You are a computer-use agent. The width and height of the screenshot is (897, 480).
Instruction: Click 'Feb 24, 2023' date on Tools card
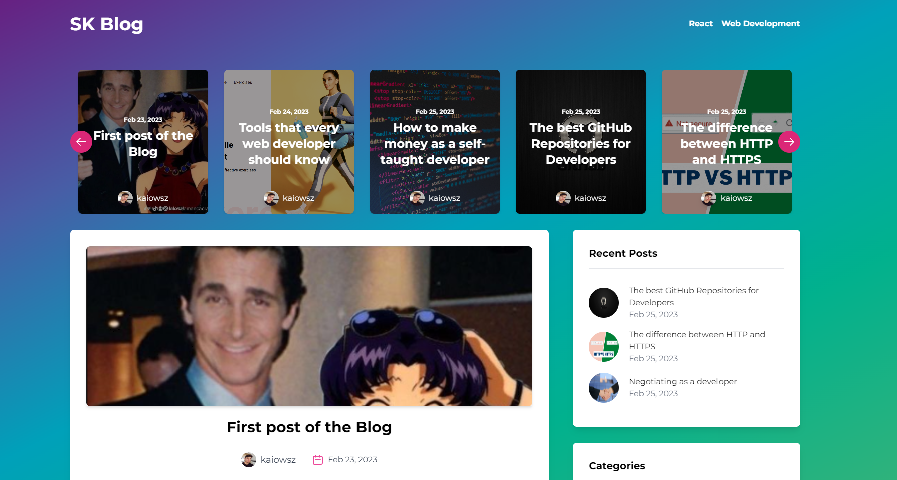(289, 112)
